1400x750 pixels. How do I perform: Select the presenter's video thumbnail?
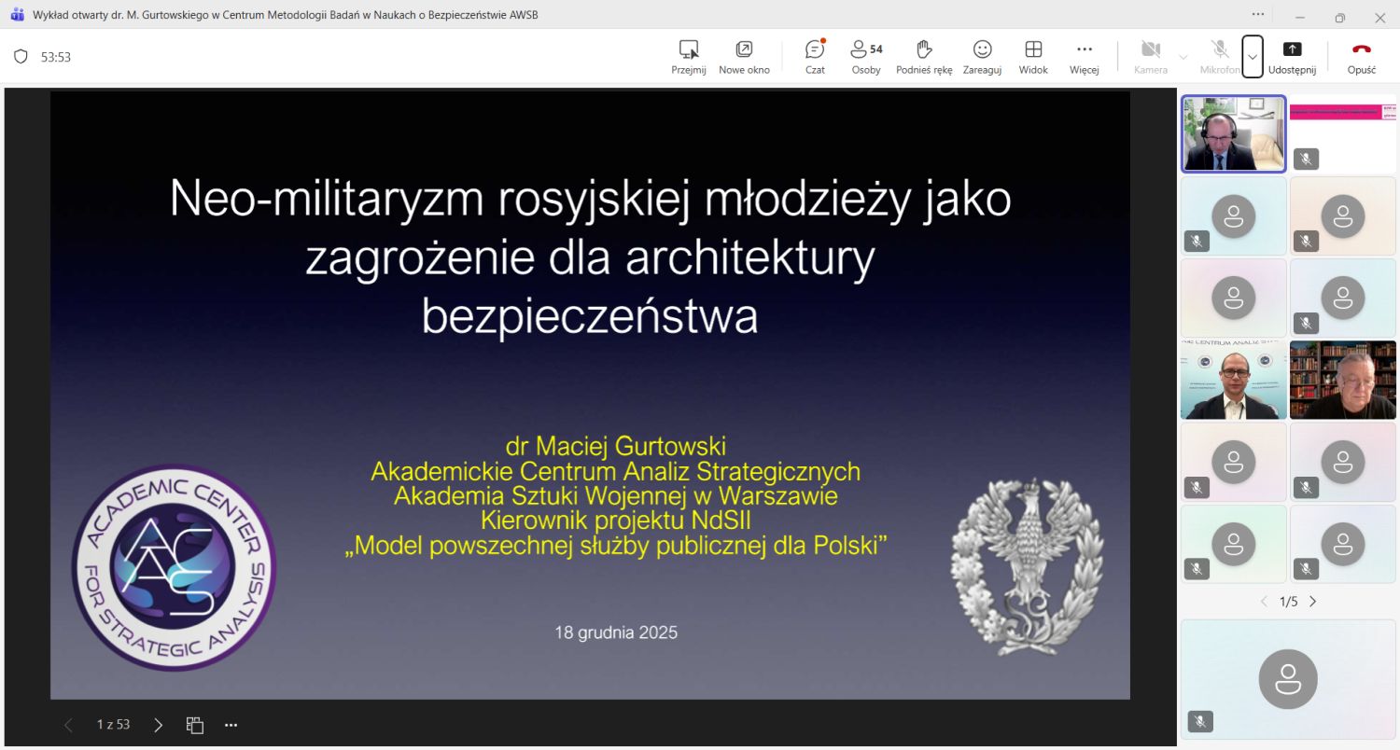(1233, 134)
